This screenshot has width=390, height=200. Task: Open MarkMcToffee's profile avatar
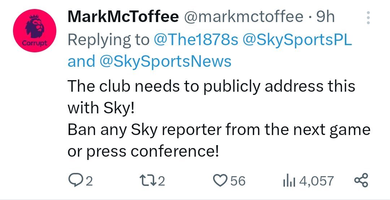coord(35,30)
